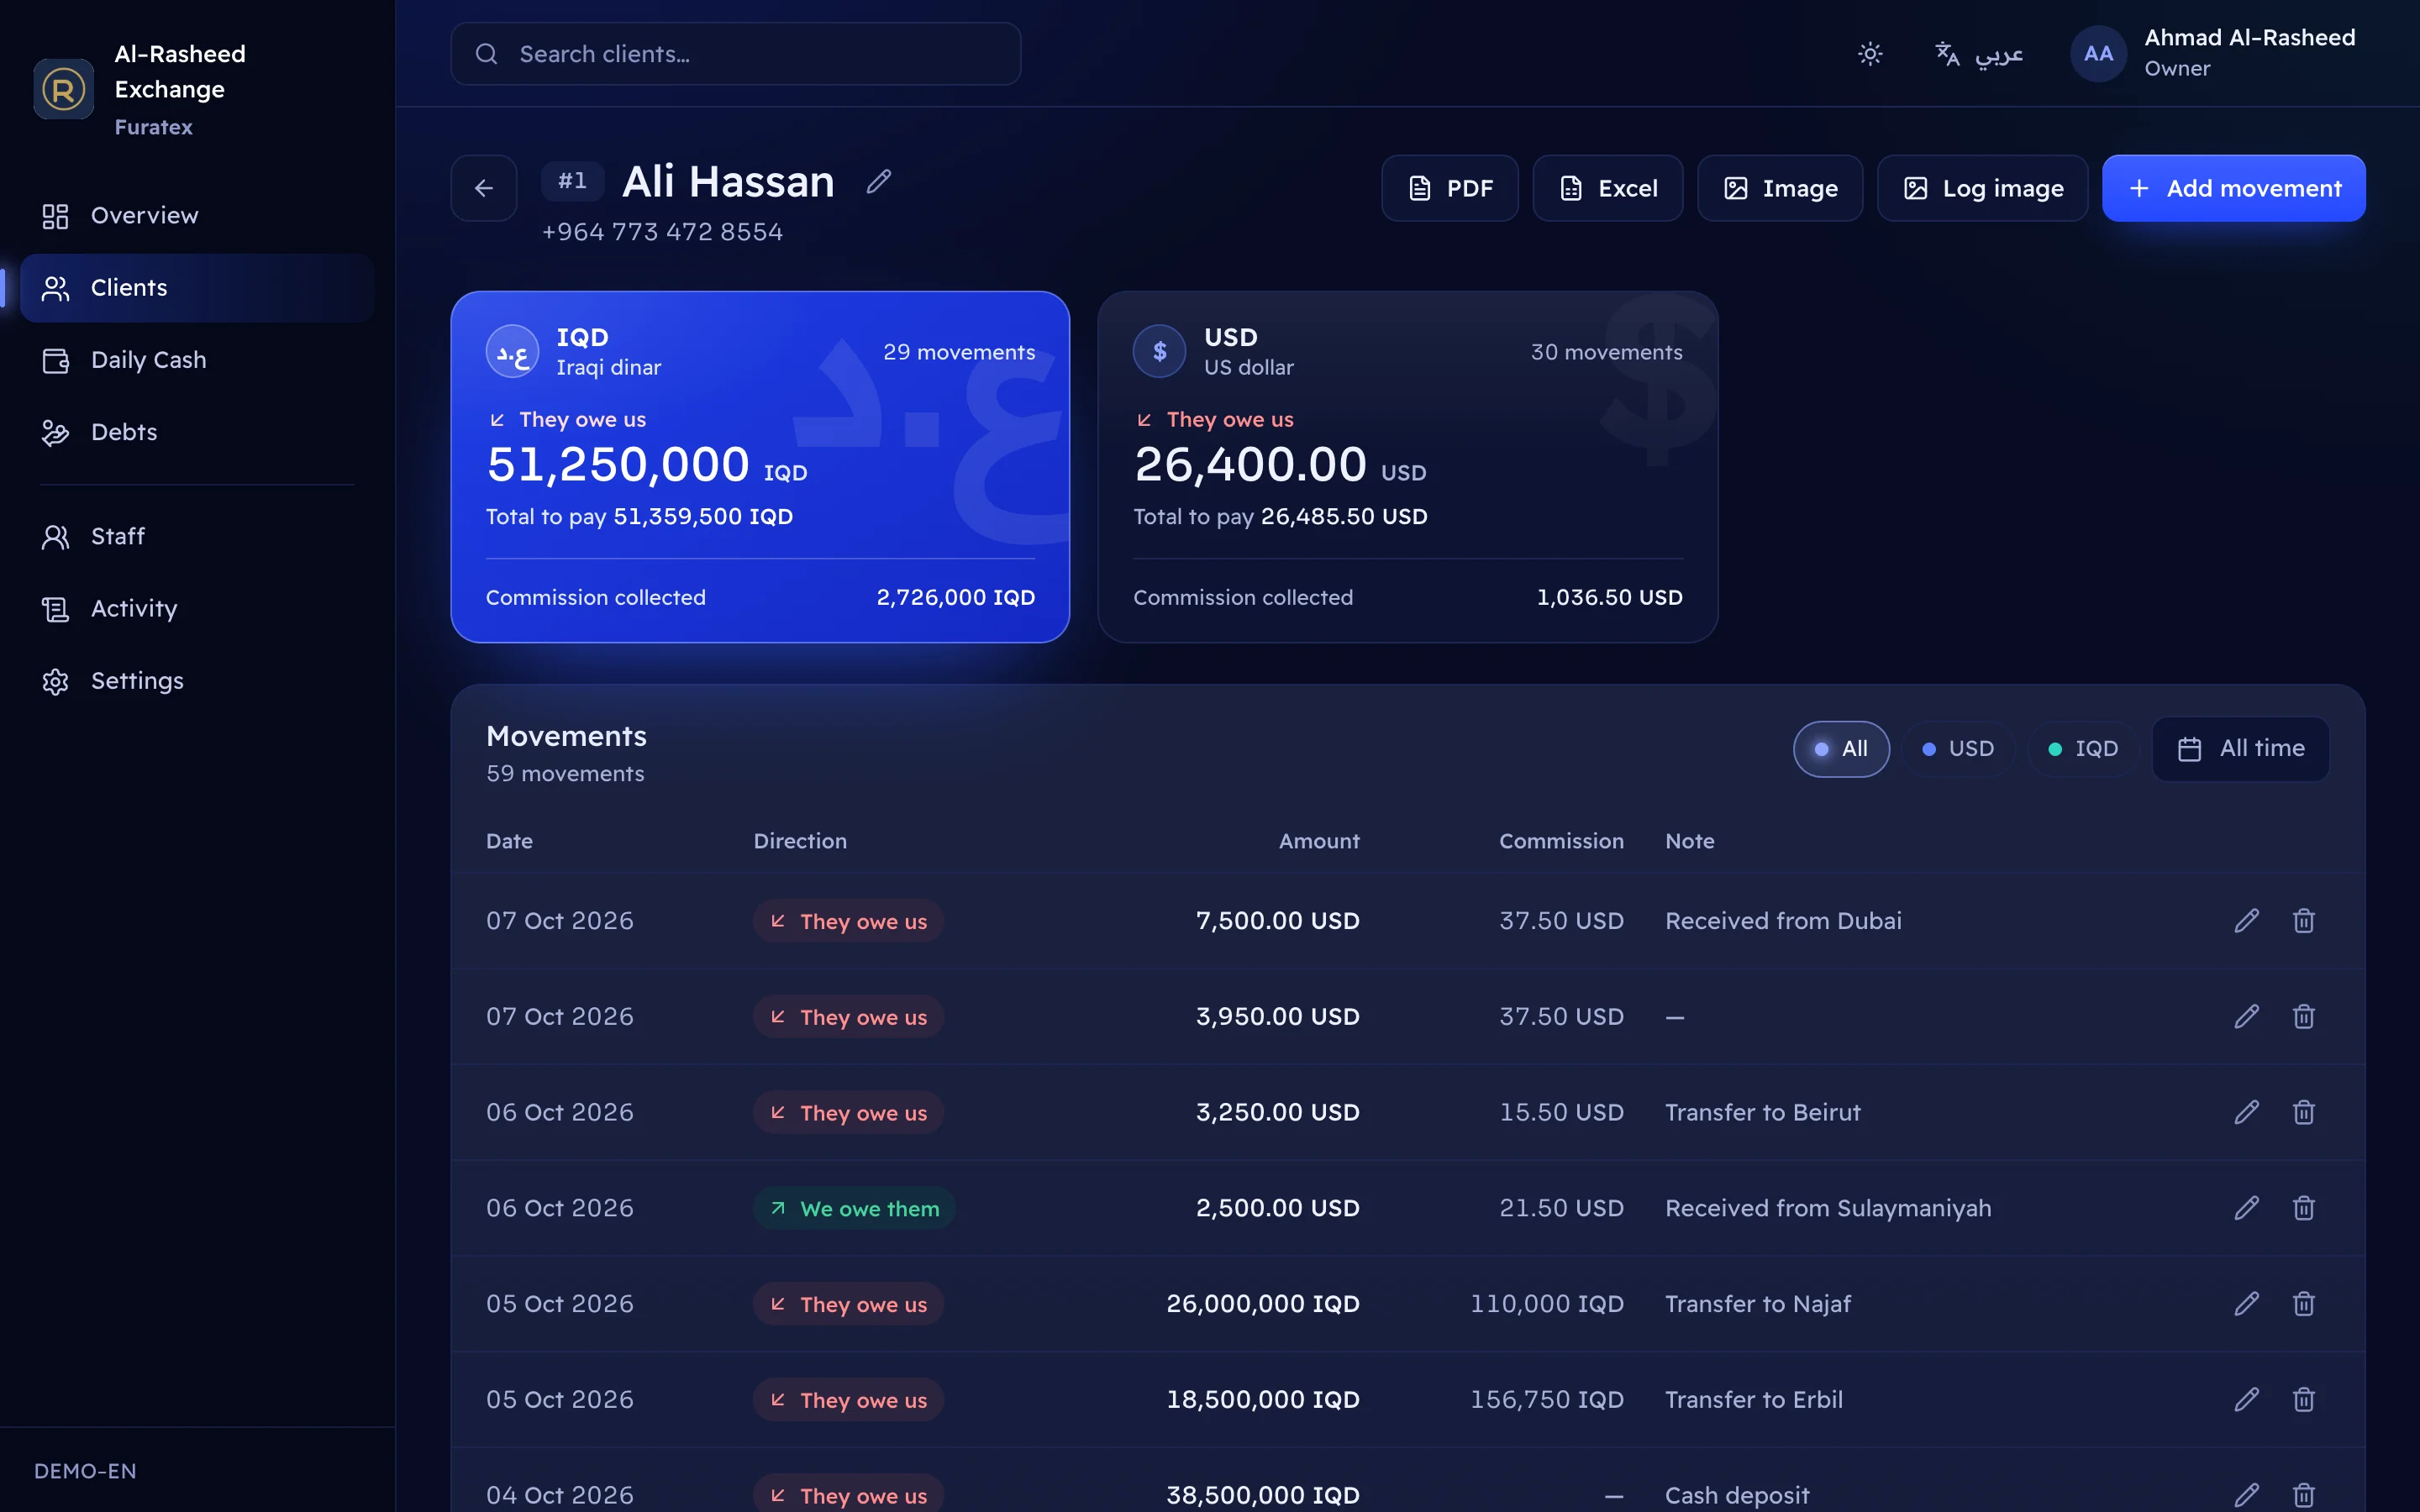Filter movements by USD
This screenshot has height=1512, width=2420.
tap(1958, 749)
